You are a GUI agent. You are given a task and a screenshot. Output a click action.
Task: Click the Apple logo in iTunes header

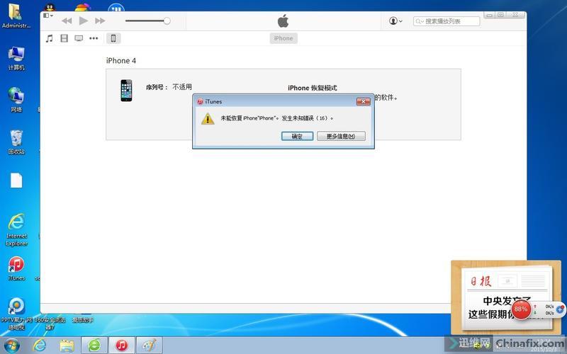pos(283,21)
